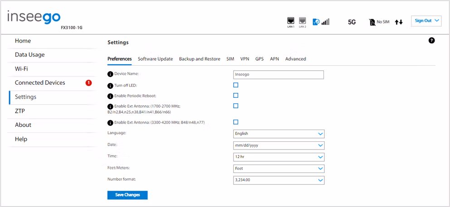Click info icon for 1700-2700 MHz antenna
The image size is (450, 207).
110,106
